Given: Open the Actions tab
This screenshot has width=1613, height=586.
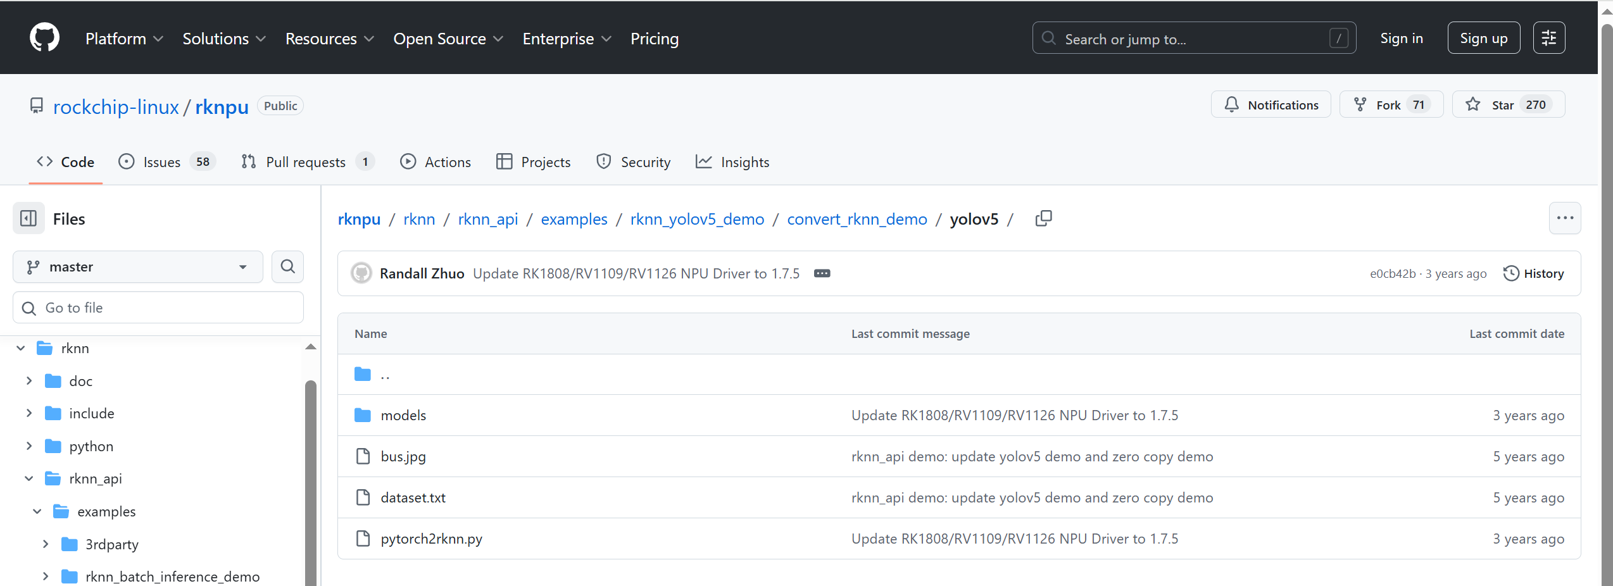Looking at the screenshot, I should coord(436,162).
